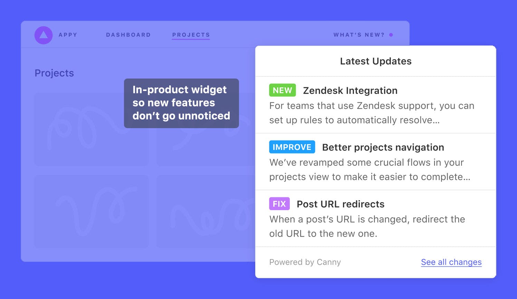
Task: Click the purple triangle Appy logo
Action: click(44, 35)
